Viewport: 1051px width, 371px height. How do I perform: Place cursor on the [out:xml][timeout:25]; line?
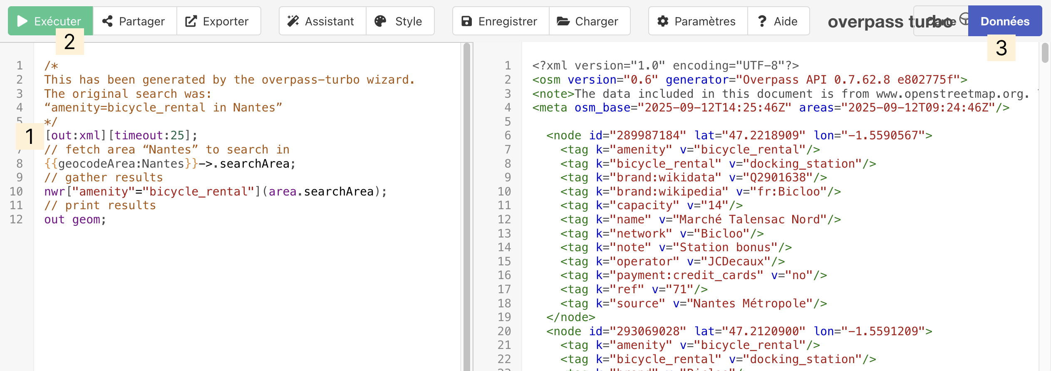[121, 136]
